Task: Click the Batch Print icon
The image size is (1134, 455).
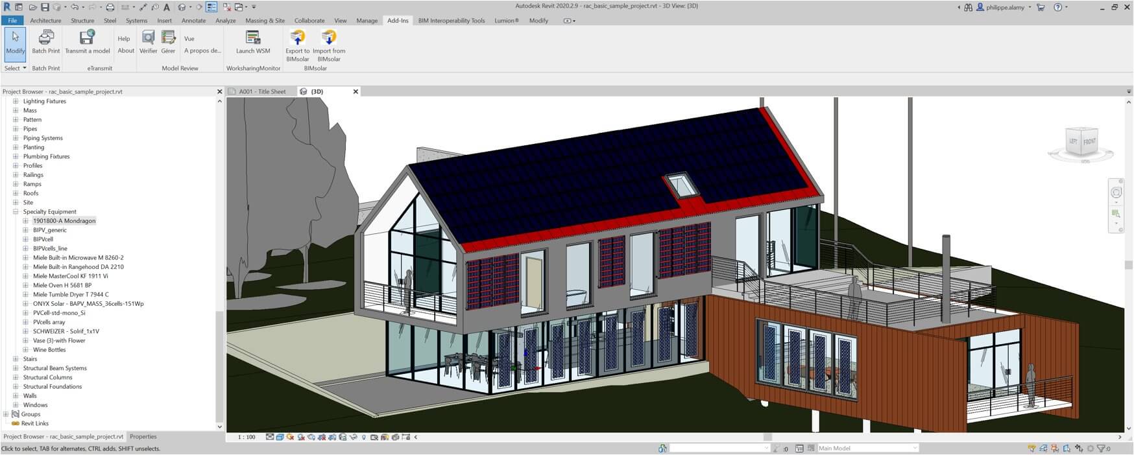Action: [x=45, y=38]
